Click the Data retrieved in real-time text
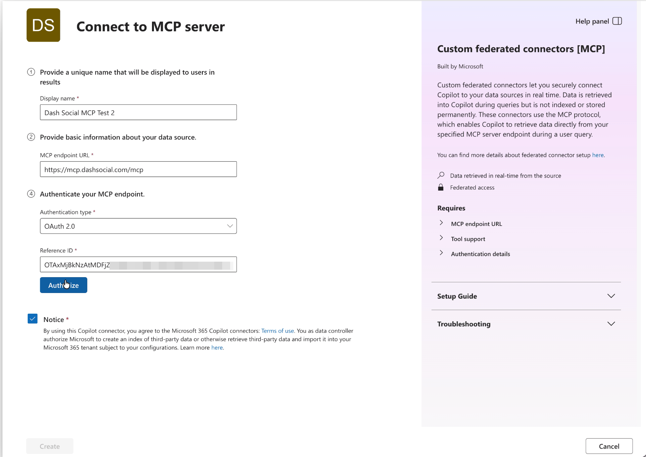The width and height of the screenshot is (646, 457). [506, 175]
